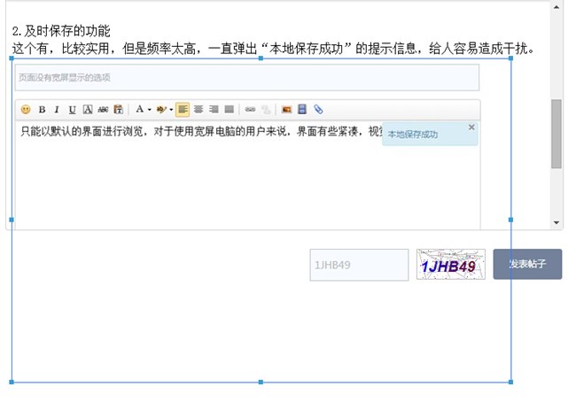Image resolution: width=576 pixels, height=402 pixels.
Task: Click the paste clipboard icon
Action: pyautogui.click(x=118, y=110)
